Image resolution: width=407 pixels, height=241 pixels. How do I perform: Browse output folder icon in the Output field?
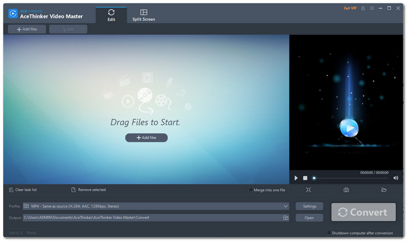tap(285, 218)
